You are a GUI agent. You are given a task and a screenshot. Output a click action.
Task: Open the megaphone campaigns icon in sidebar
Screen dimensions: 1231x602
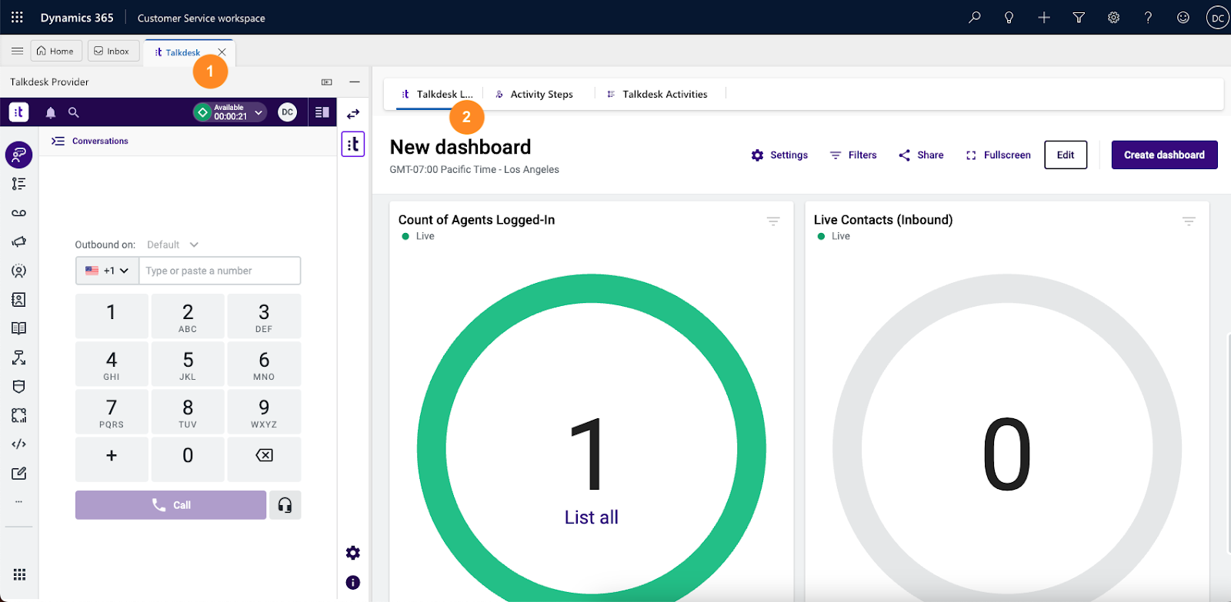pyautogui.click(x=19, y=241)
